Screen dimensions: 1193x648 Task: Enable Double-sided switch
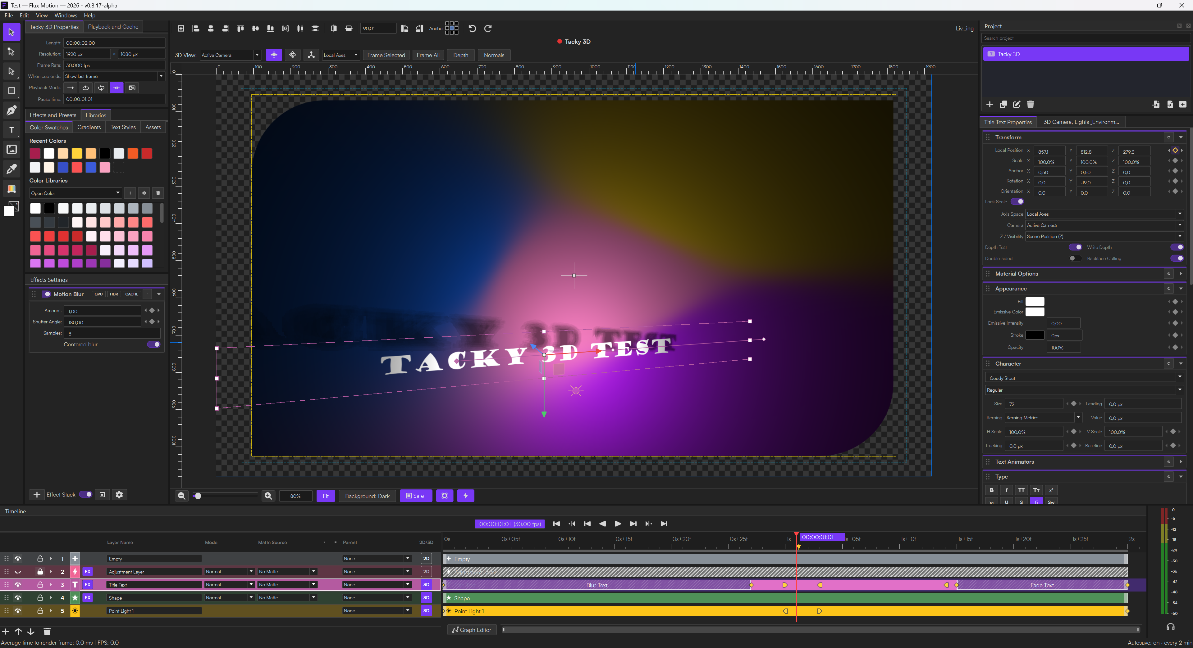pyautogui.click(x=1075, y=259)
